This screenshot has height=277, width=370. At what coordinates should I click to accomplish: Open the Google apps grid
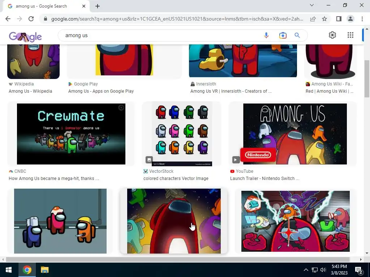(x=350, y=35)
